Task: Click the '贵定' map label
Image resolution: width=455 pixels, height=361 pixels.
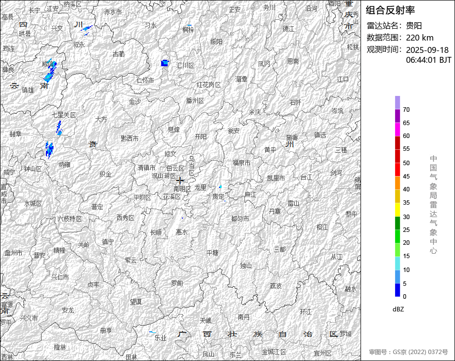Action: pyautogui.click(x=218, y=196)
